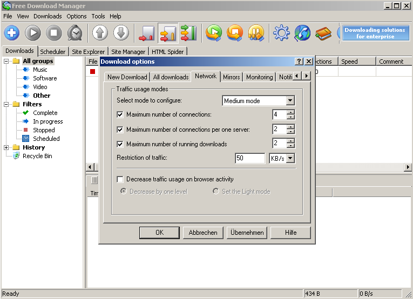Click the Software group download icon
413x299 pixels.
[x=26, y=78]
